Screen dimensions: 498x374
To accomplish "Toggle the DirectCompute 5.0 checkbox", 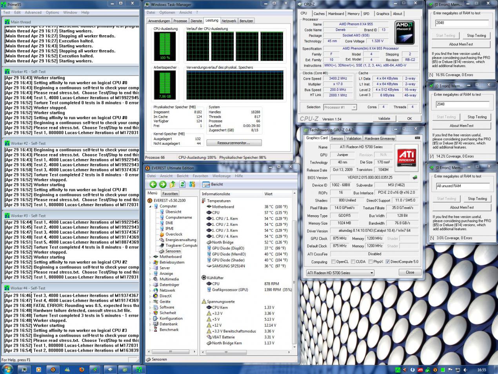I will 387,262.
